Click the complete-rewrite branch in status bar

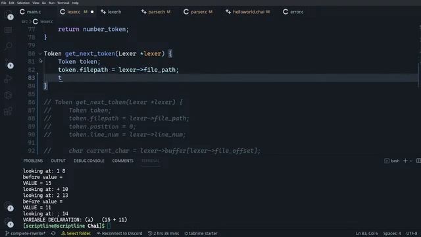click(x=26, y=233)
